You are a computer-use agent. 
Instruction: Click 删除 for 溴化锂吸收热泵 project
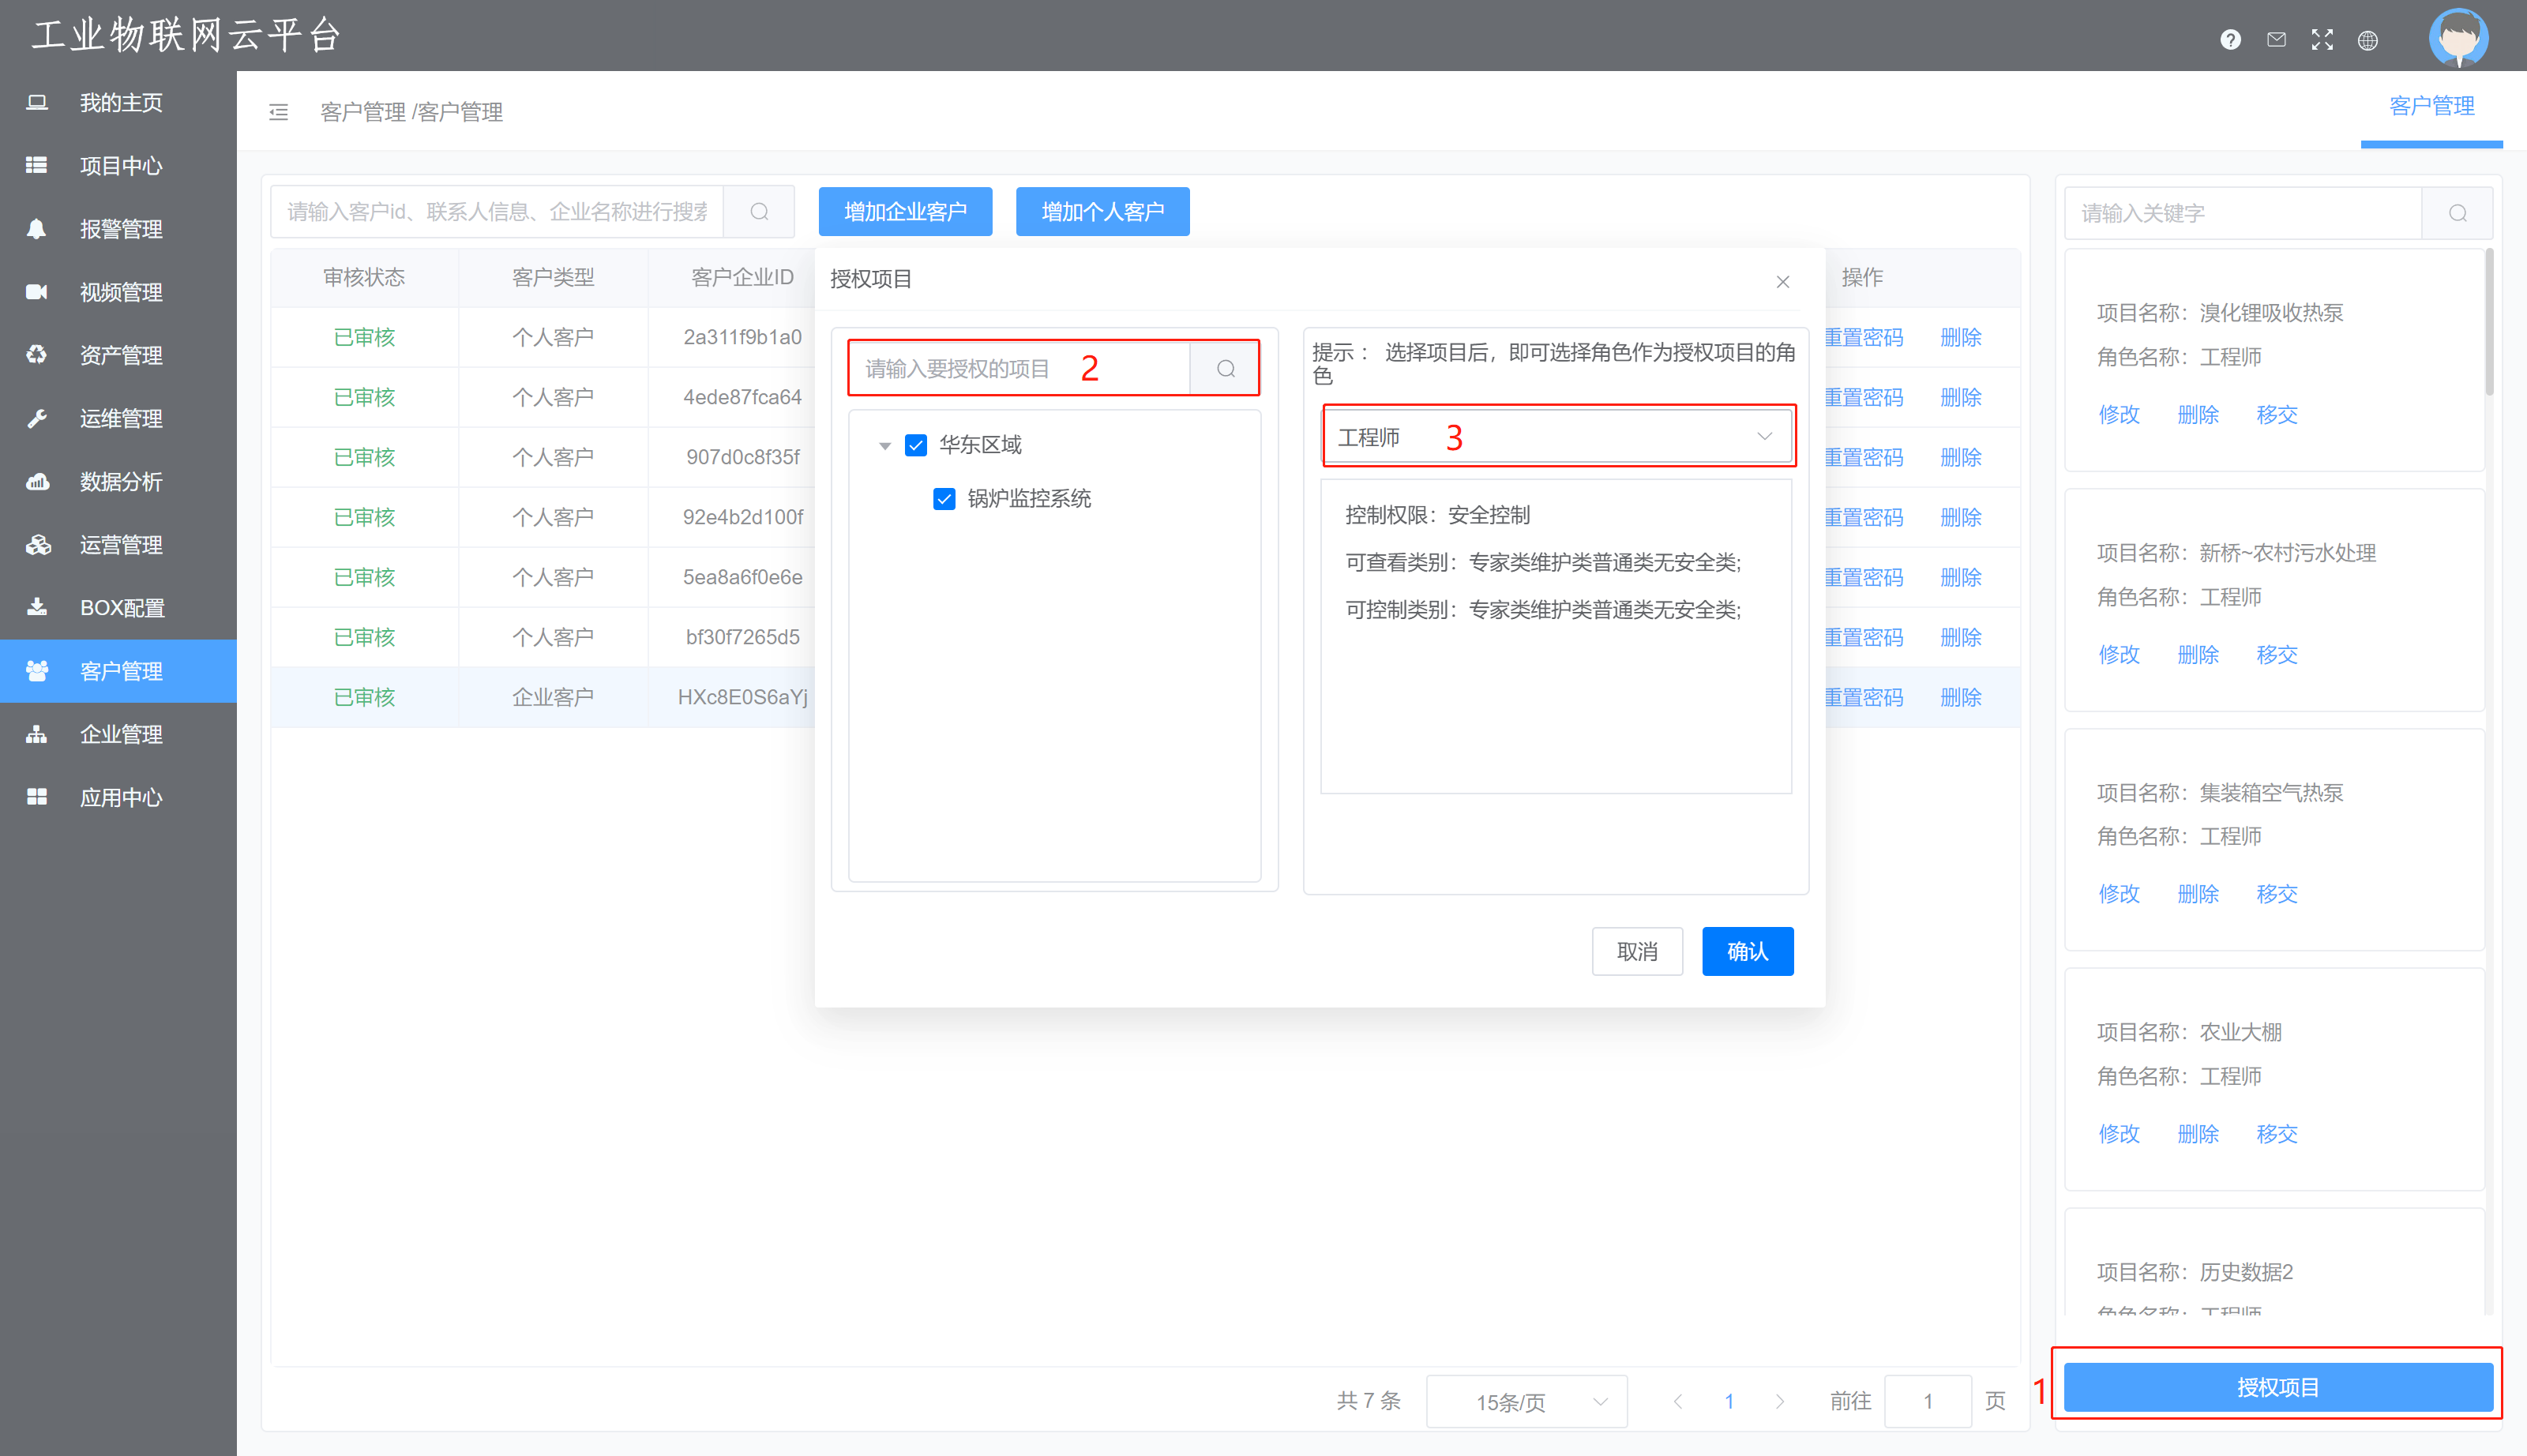(2197, 415)
